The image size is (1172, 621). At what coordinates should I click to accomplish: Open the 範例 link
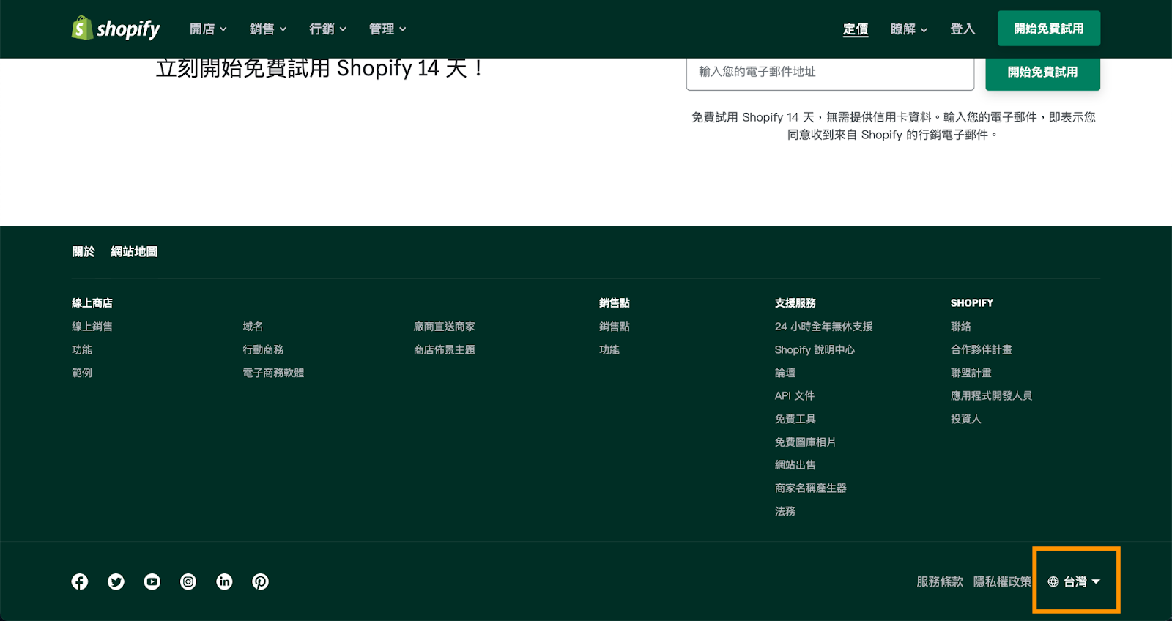point(82,373)
